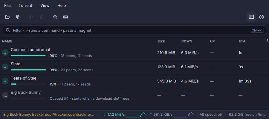This screenshot has width=269, height=119.
Task: Click '18 peers, 17 seeds' text
Action: click(x=76, y=56)
